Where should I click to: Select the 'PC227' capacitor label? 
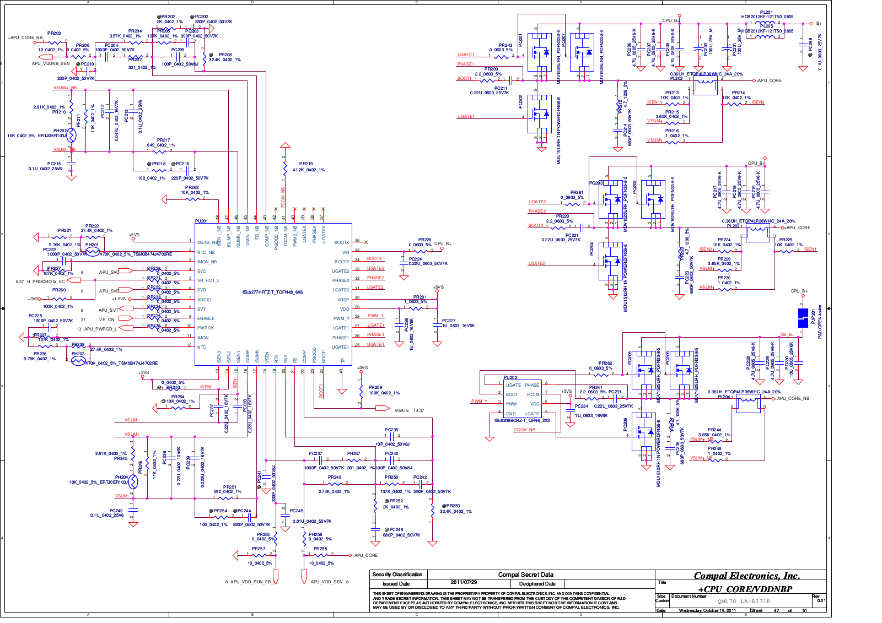point(449,321)
